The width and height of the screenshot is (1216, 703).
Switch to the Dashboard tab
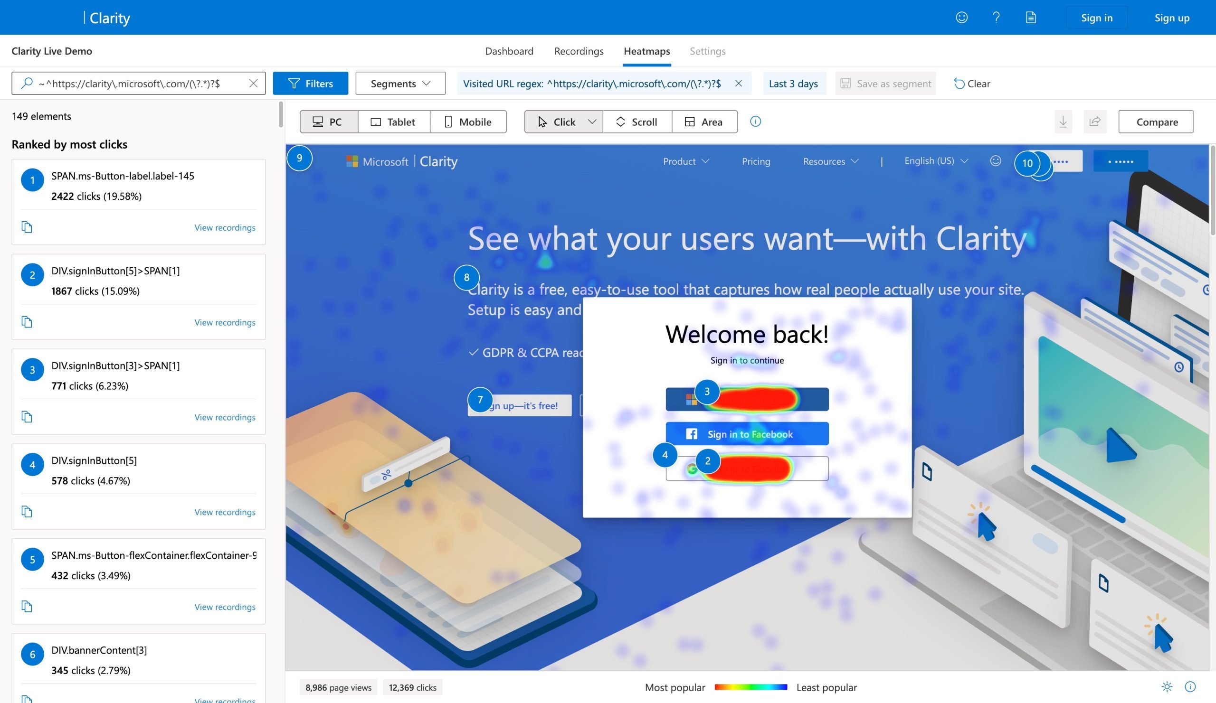point(508,50)
